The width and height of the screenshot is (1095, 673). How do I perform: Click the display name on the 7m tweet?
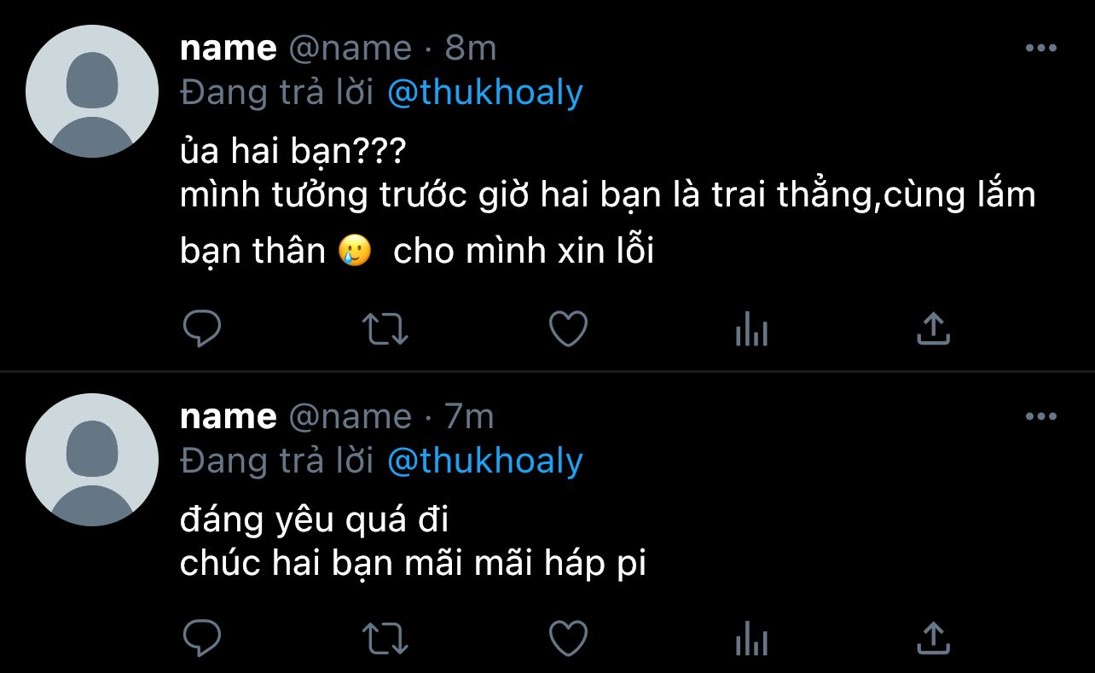point(229,418)
